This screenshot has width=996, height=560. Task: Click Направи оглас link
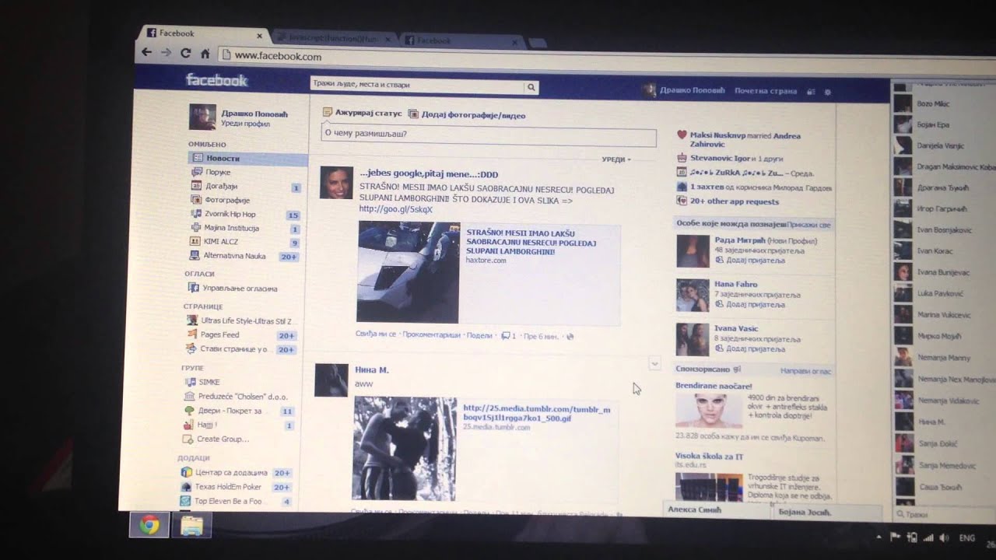coord(806,372)
